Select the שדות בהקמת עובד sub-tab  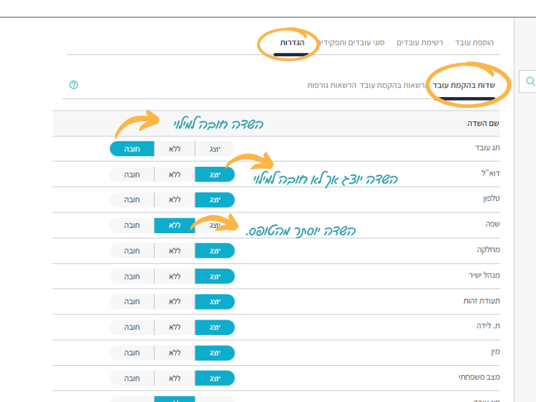(x=464, y=85)
